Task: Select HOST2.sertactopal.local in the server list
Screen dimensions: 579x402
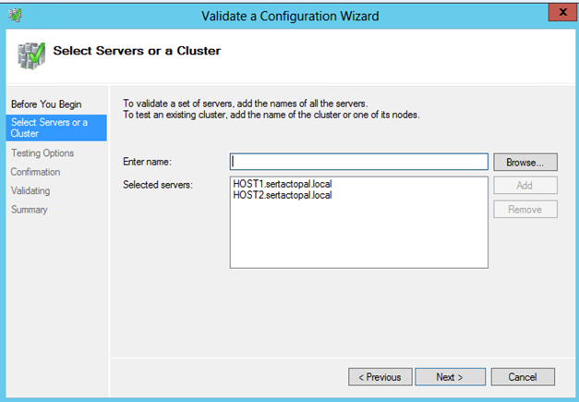Action: tap(283, 195)
